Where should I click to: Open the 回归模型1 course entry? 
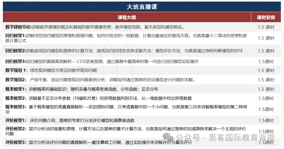[x=16, y=35]
